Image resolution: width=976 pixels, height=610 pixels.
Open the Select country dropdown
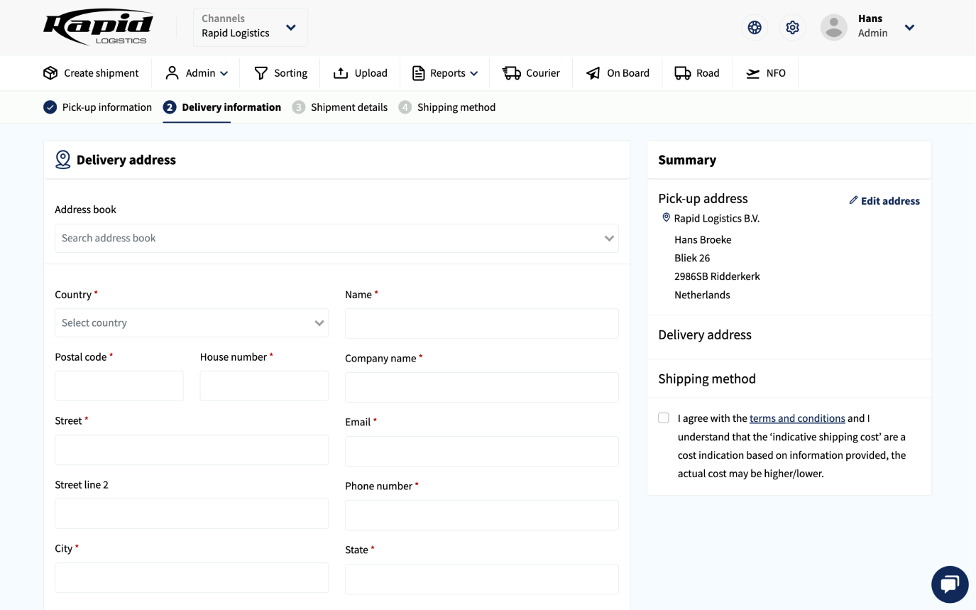(x=192, y=322)
